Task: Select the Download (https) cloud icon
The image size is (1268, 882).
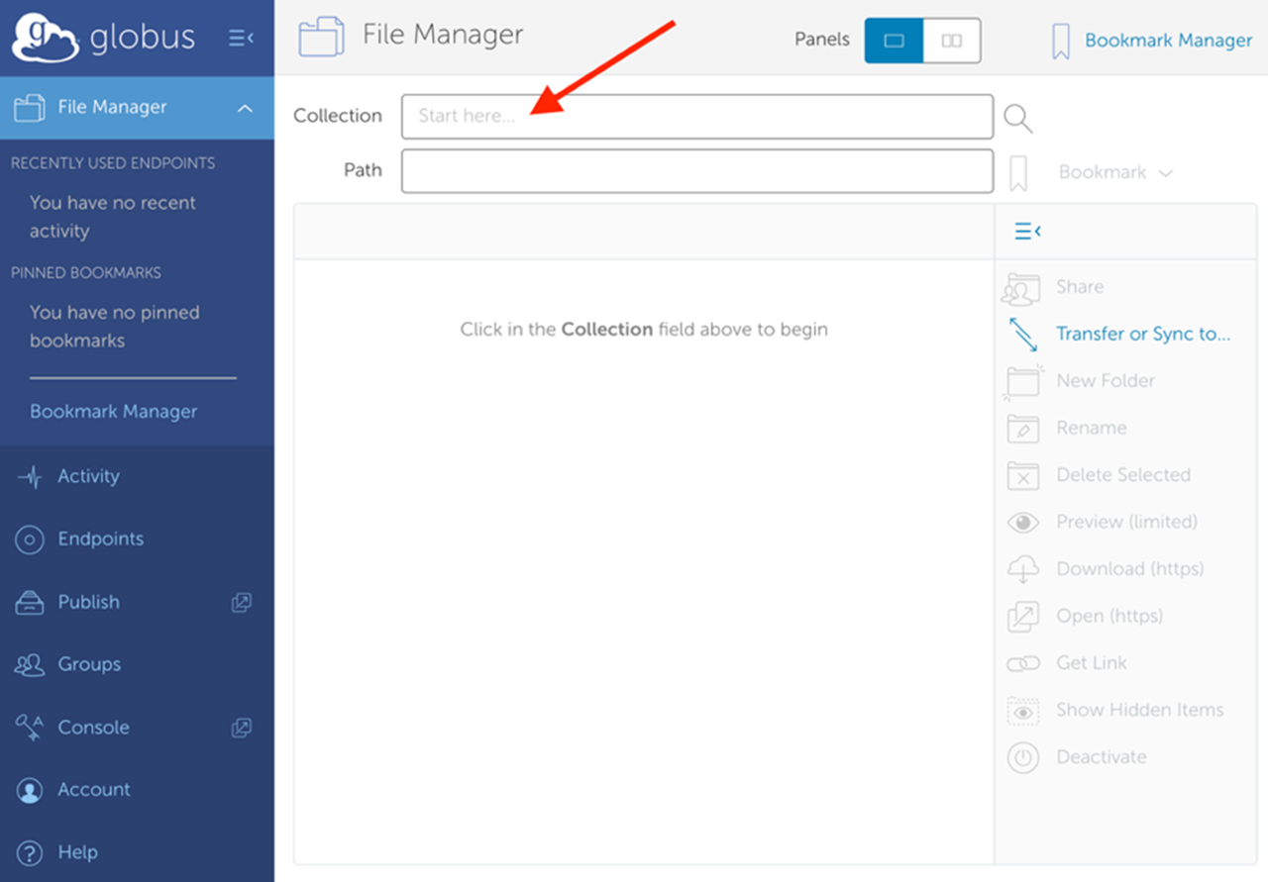Action: tap(1022, 568)
